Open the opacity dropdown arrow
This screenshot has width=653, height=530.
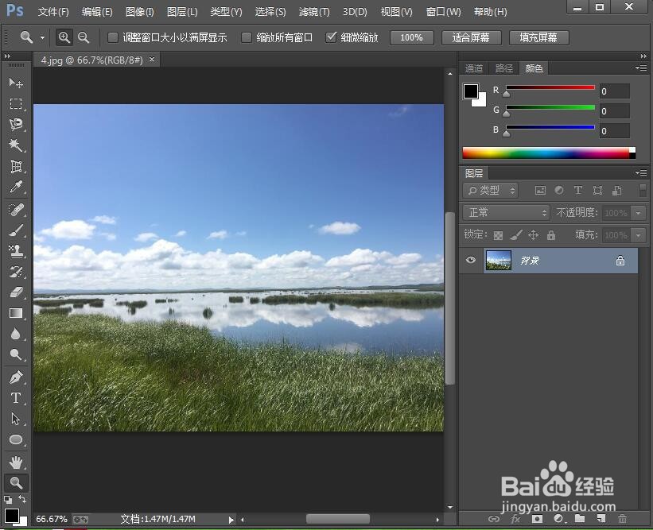click(x=639, y=213)
